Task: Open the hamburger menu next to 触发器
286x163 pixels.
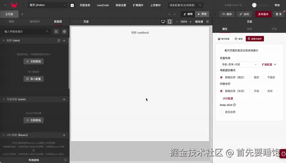Action: click(207, 21)
